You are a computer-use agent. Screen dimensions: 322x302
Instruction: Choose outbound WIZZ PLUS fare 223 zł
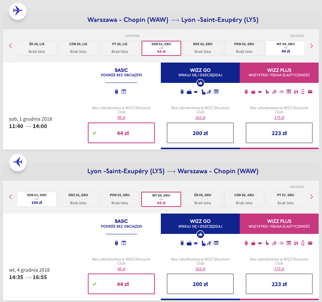279,133
